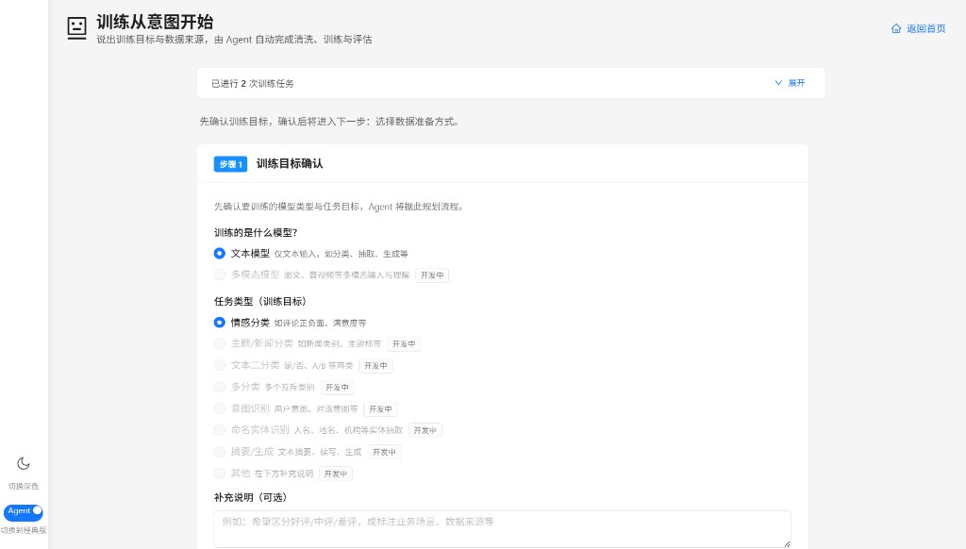Select the 意图识别 radio option
Viewport: 966px width, 549px height.
click(x=219, y=408)
